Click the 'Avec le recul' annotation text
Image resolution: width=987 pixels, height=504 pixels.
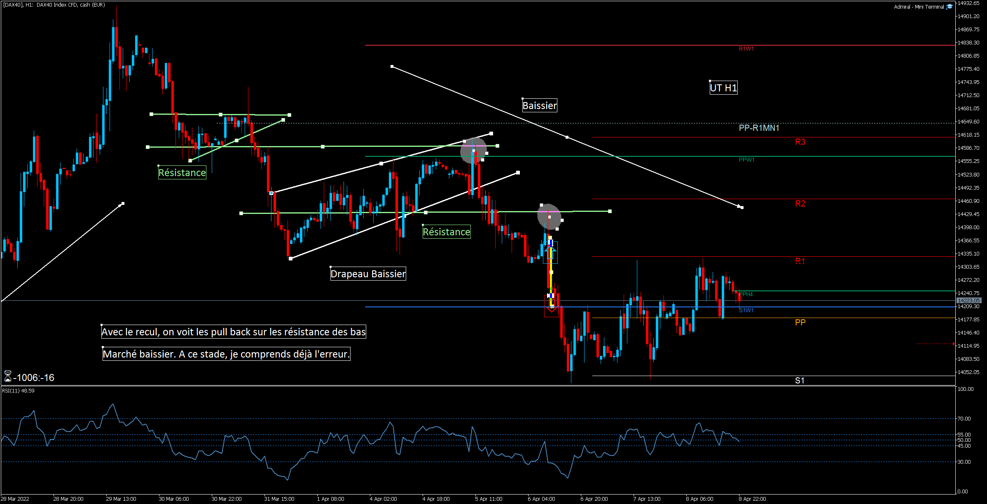click(234, 332)
